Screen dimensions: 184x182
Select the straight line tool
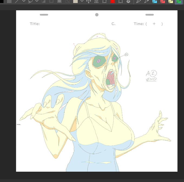pyautogui.click(x=17, y=1)
